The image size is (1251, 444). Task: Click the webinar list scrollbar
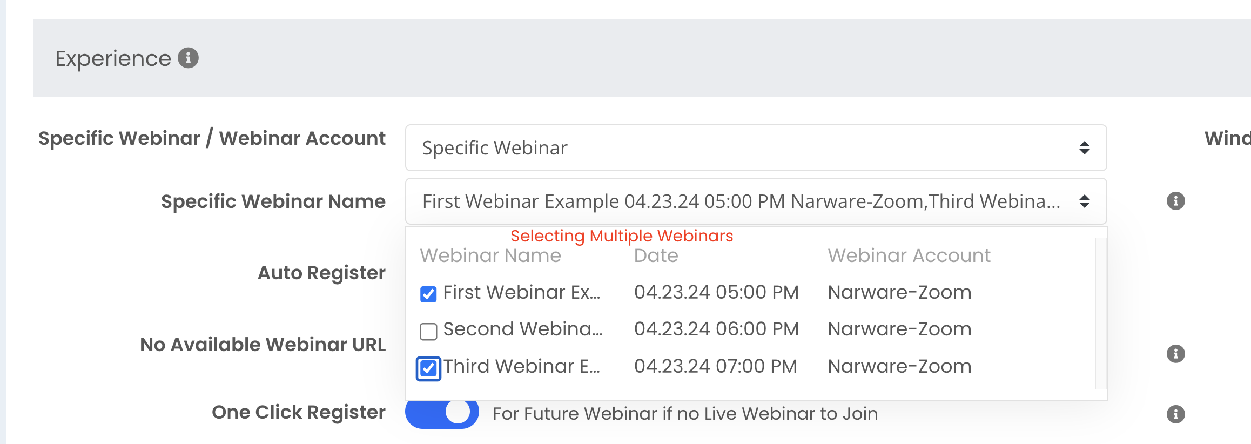pyautogui.click(x=1100, y=313)
